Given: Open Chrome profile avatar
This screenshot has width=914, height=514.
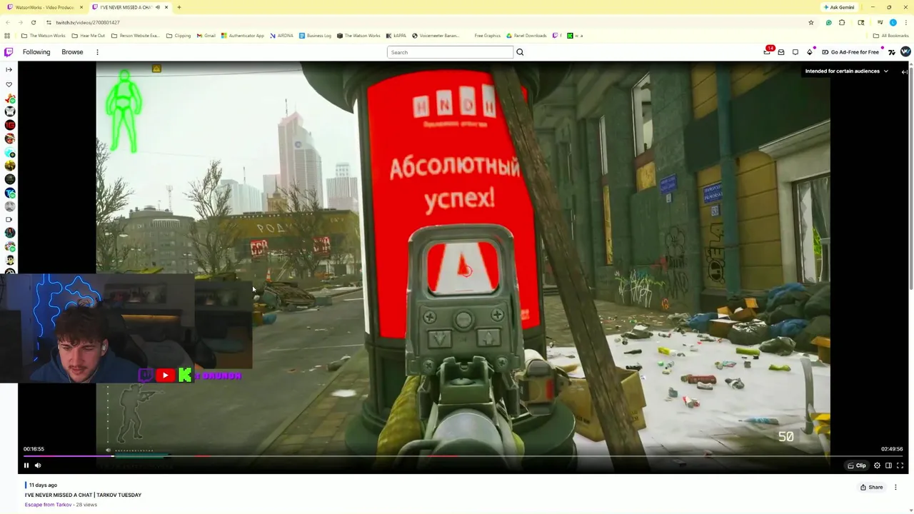Looking at the screenshot, I should [x=893, y=22].
